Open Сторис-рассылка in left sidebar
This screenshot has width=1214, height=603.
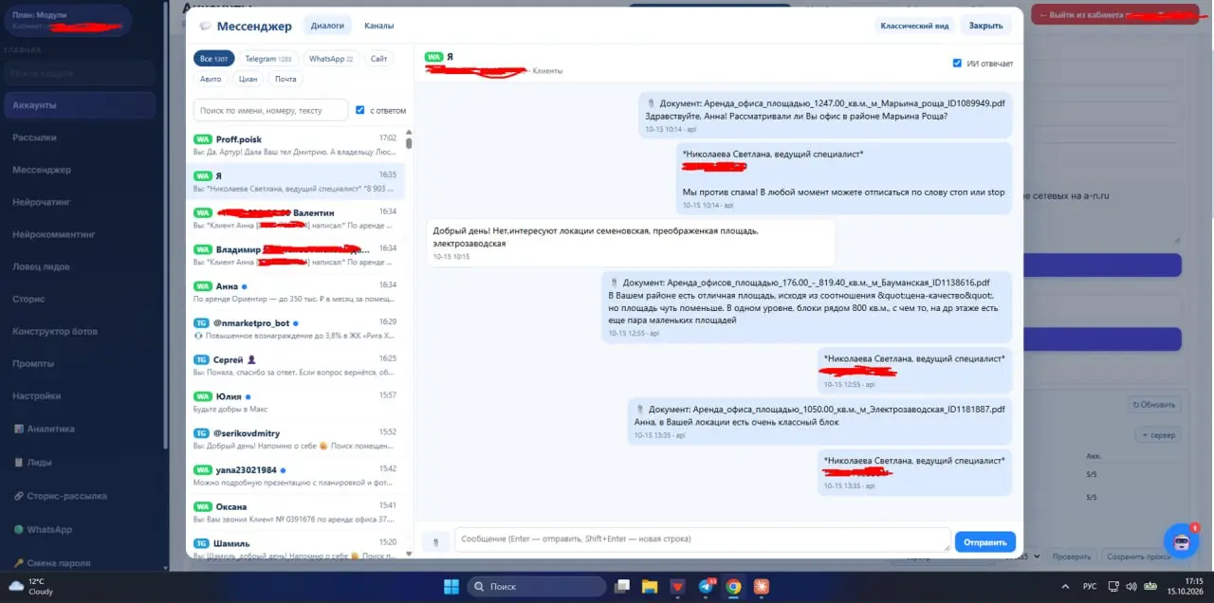point(80,496)
